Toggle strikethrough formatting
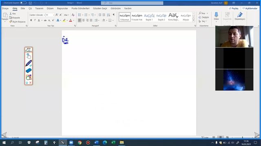 coord(45,20)
